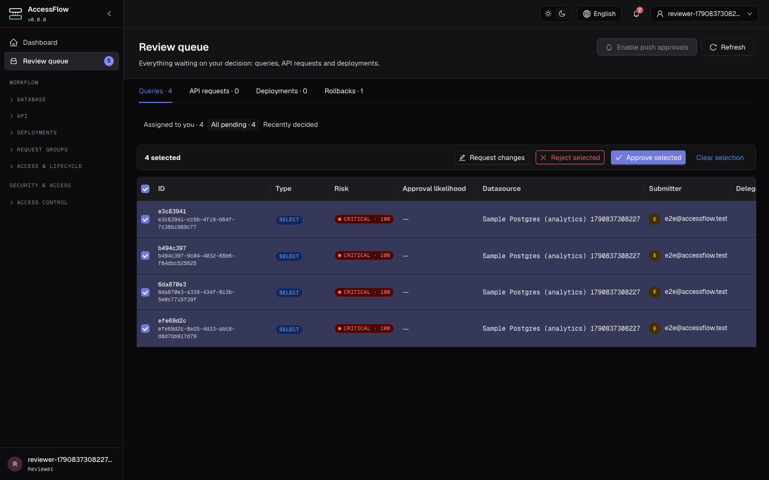Toggle the select-all checkbox in table header

click(x=145, y=189)
